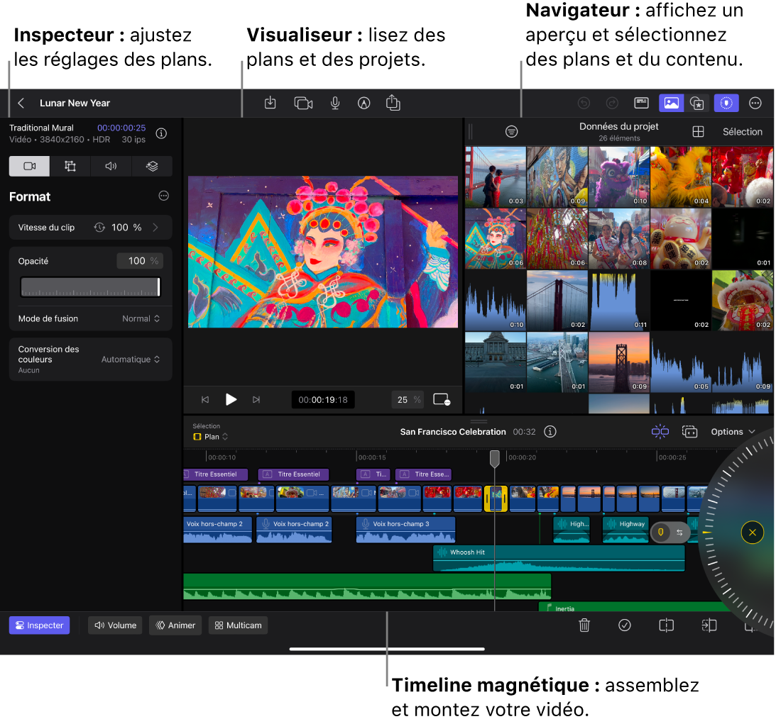This screenshot has width=776, height=724.
Task: Toggle the Inspecter panel button
Action: click(x=40, y=625)
